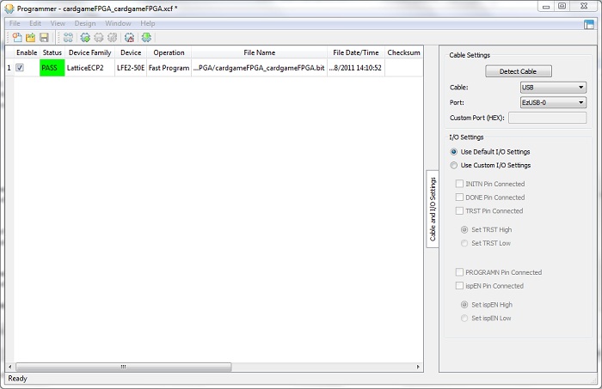
Task: Click the Fast Program operation cell
Action: tap(168, 68)
